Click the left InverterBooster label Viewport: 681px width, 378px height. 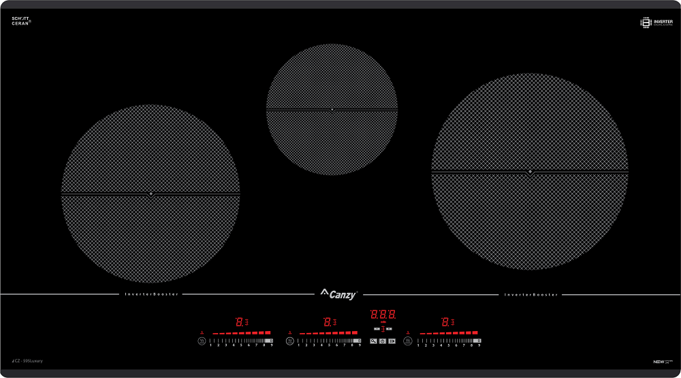152,294
